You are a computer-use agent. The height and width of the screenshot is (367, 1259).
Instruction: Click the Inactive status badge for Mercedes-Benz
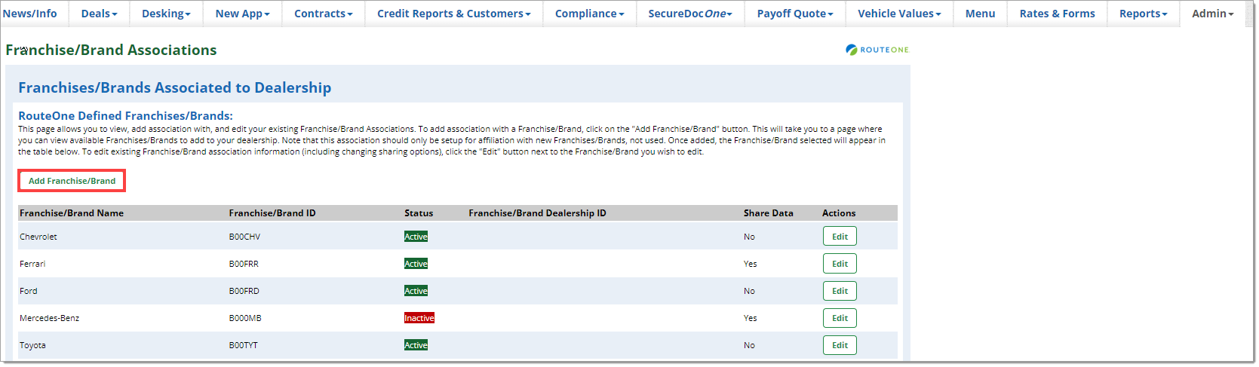click(x=419, y=318)
